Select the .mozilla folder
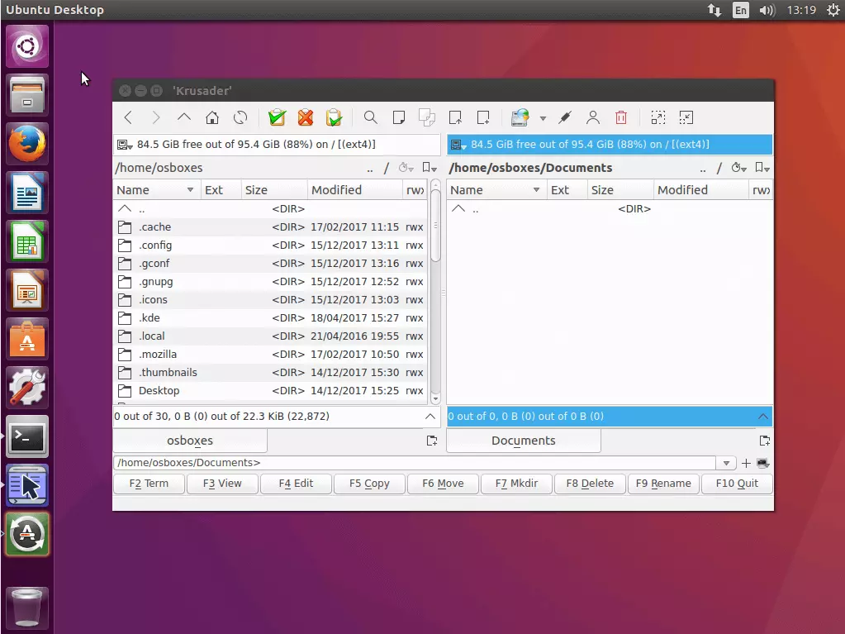This screenshot has width=845, height=634. pos(271,355)
